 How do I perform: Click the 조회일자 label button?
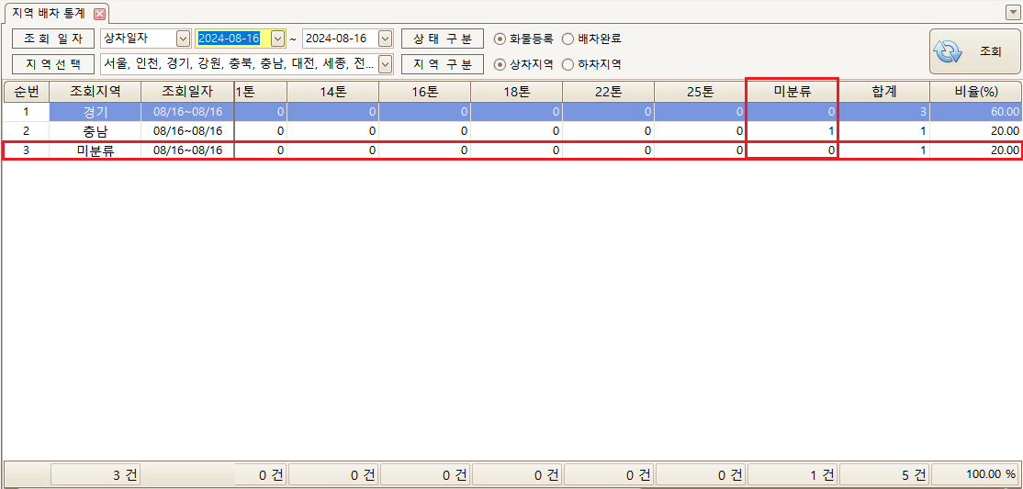tap(52, 39)
